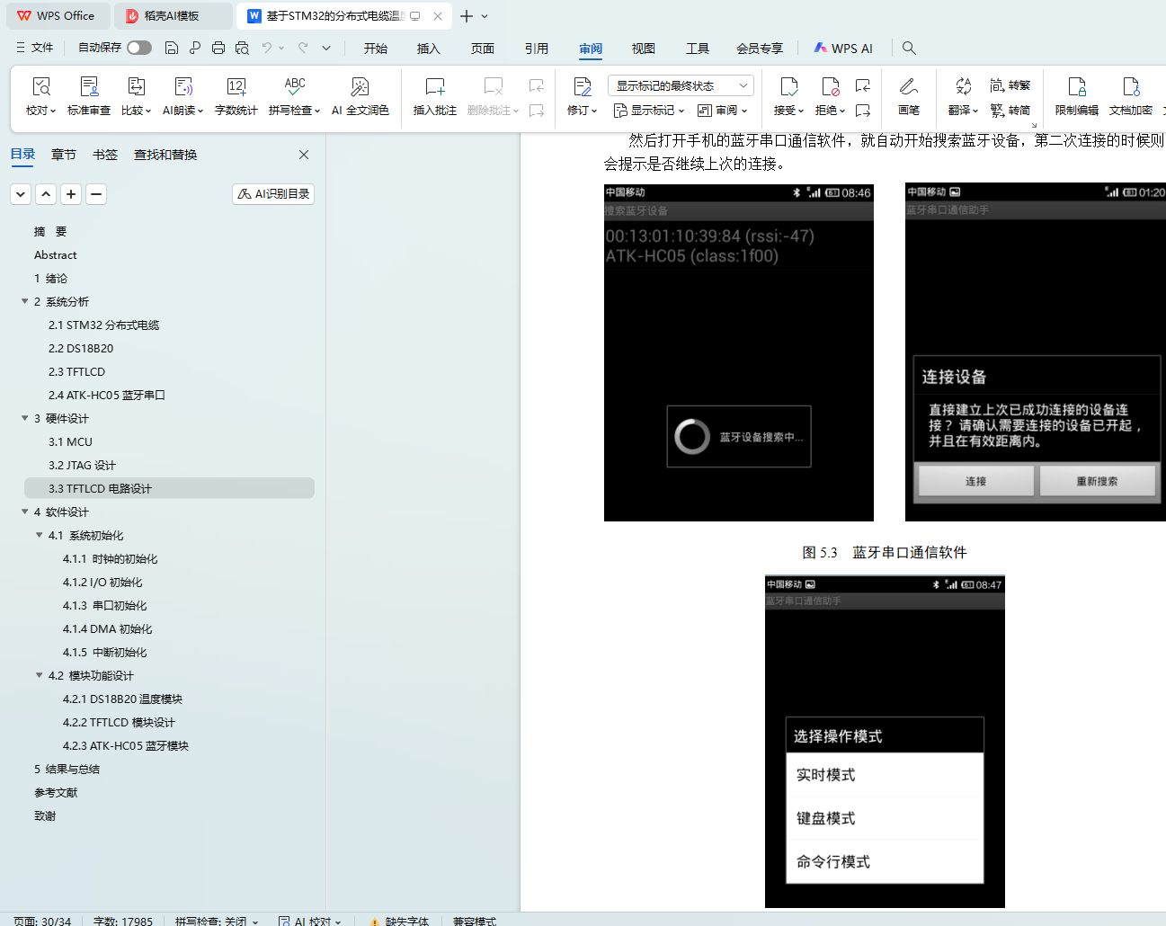Open the search magnifier icon in menu bar
The image size is (1166, 926).
tap(909, 48)
